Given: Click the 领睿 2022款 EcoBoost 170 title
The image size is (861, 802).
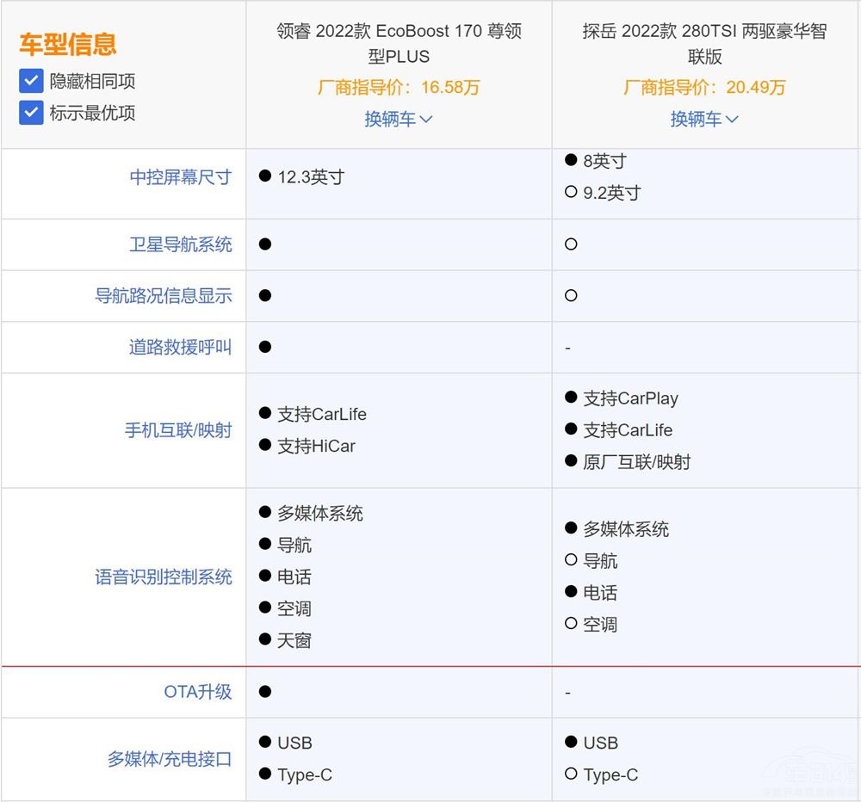Looking at the screenshot, I should click(399, 44).
